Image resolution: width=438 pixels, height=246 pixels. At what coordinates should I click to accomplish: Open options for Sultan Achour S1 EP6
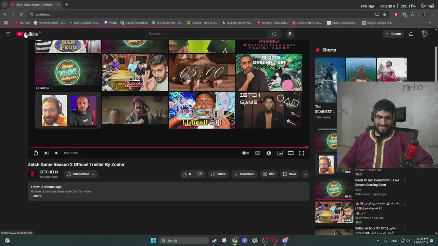tap(405, 229)
